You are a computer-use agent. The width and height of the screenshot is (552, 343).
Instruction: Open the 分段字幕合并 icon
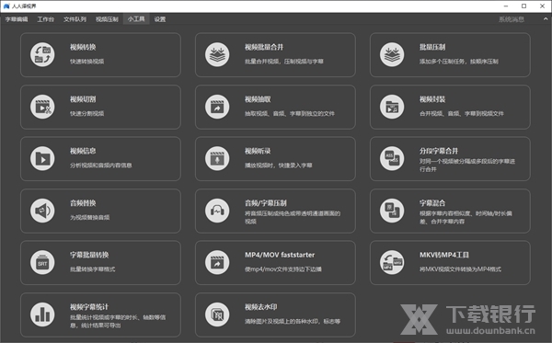pyautogui.click(x=392, y=159)
